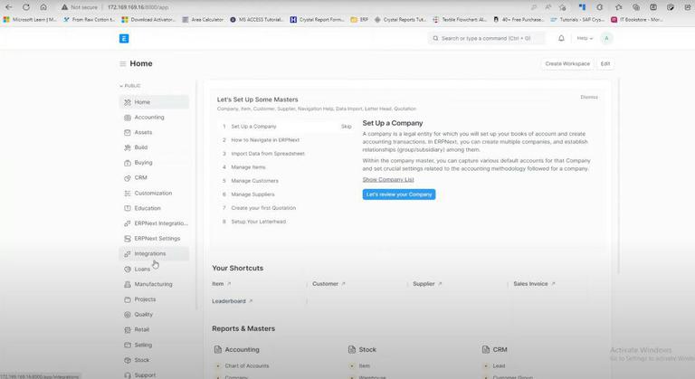695x379 pixels.
Task: Open the Crystal Report Form bookmark
Action: tap(318, 20)
